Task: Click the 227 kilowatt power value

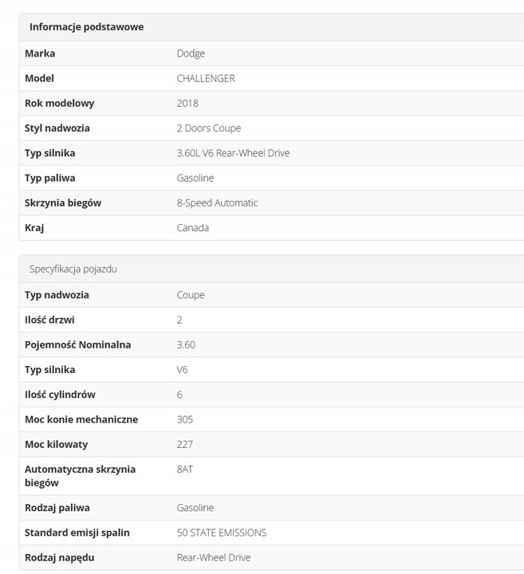Action: [x=185, y=444]
